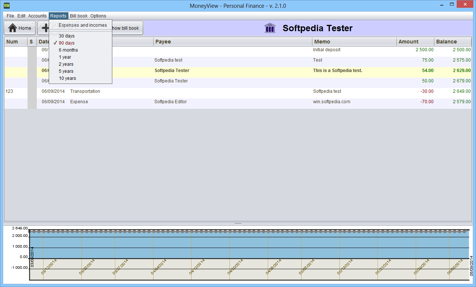Click the Home button with house icon

coord(20,28)
